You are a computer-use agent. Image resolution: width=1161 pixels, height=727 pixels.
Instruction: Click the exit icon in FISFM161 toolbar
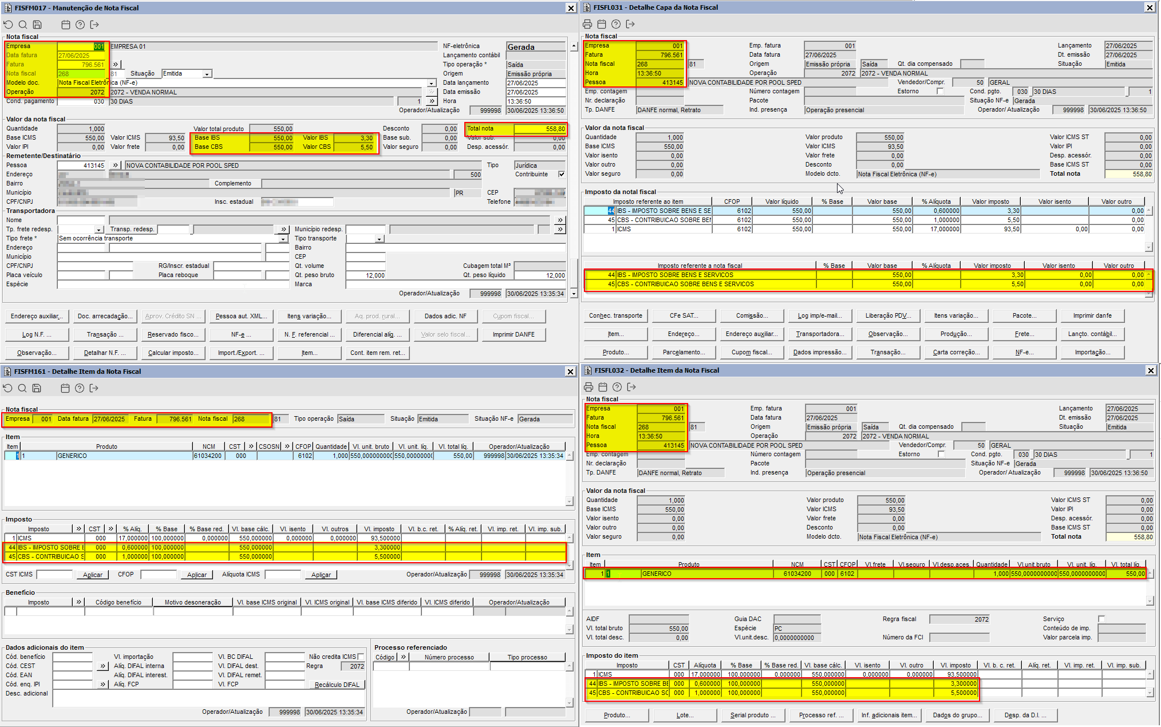click(x=94, y=388)
